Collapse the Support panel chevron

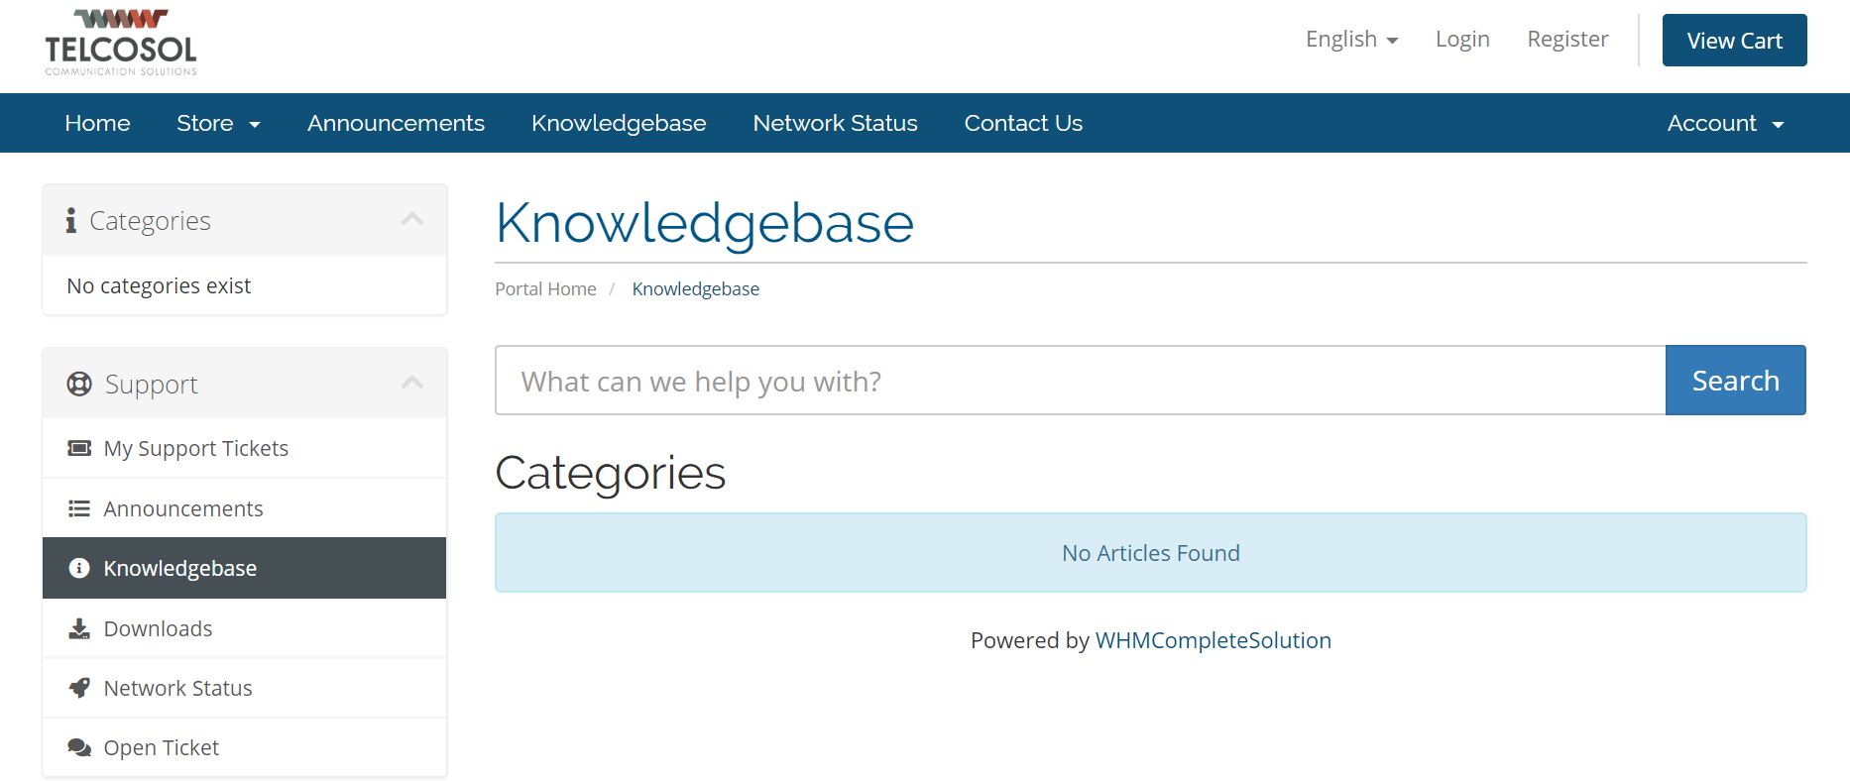(412, 383)
